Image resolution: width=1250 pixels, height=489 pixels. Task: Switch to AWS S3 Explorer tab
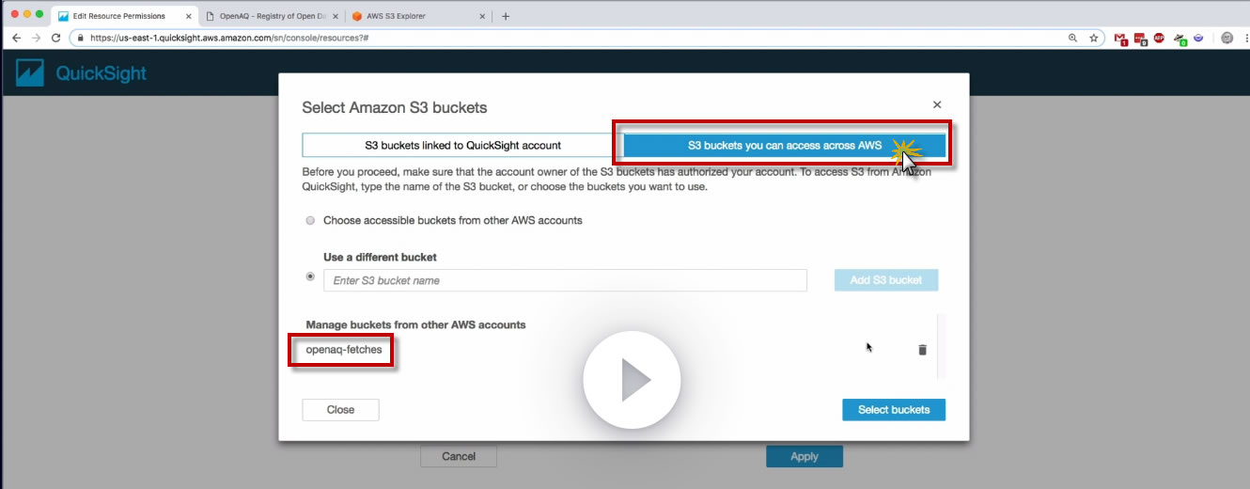418,16
